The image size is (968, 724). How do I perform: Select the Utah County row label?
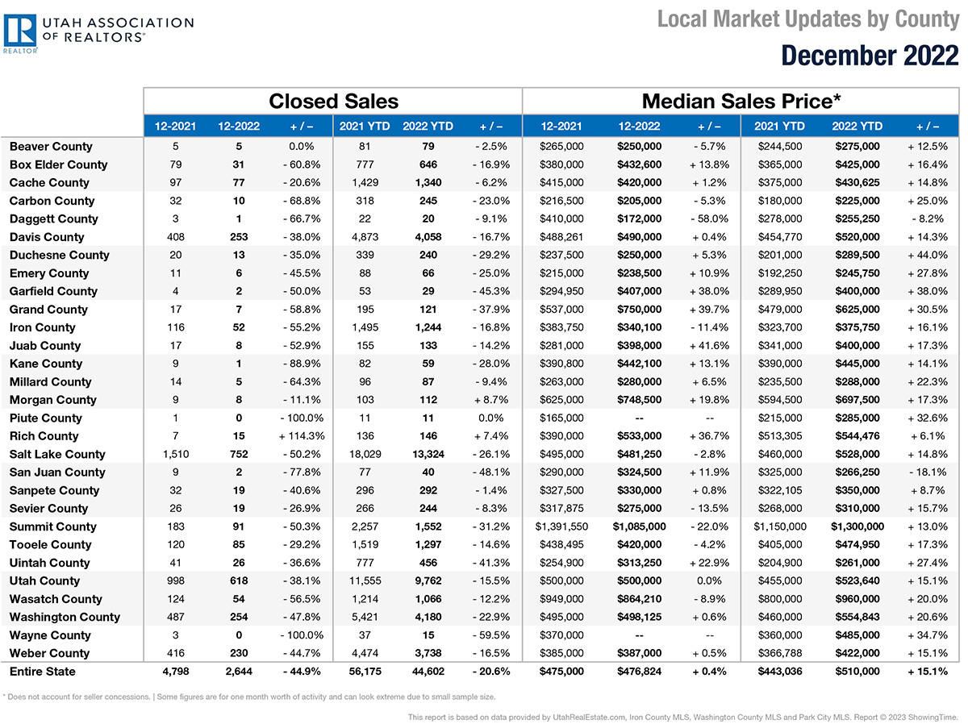[44, 580]
